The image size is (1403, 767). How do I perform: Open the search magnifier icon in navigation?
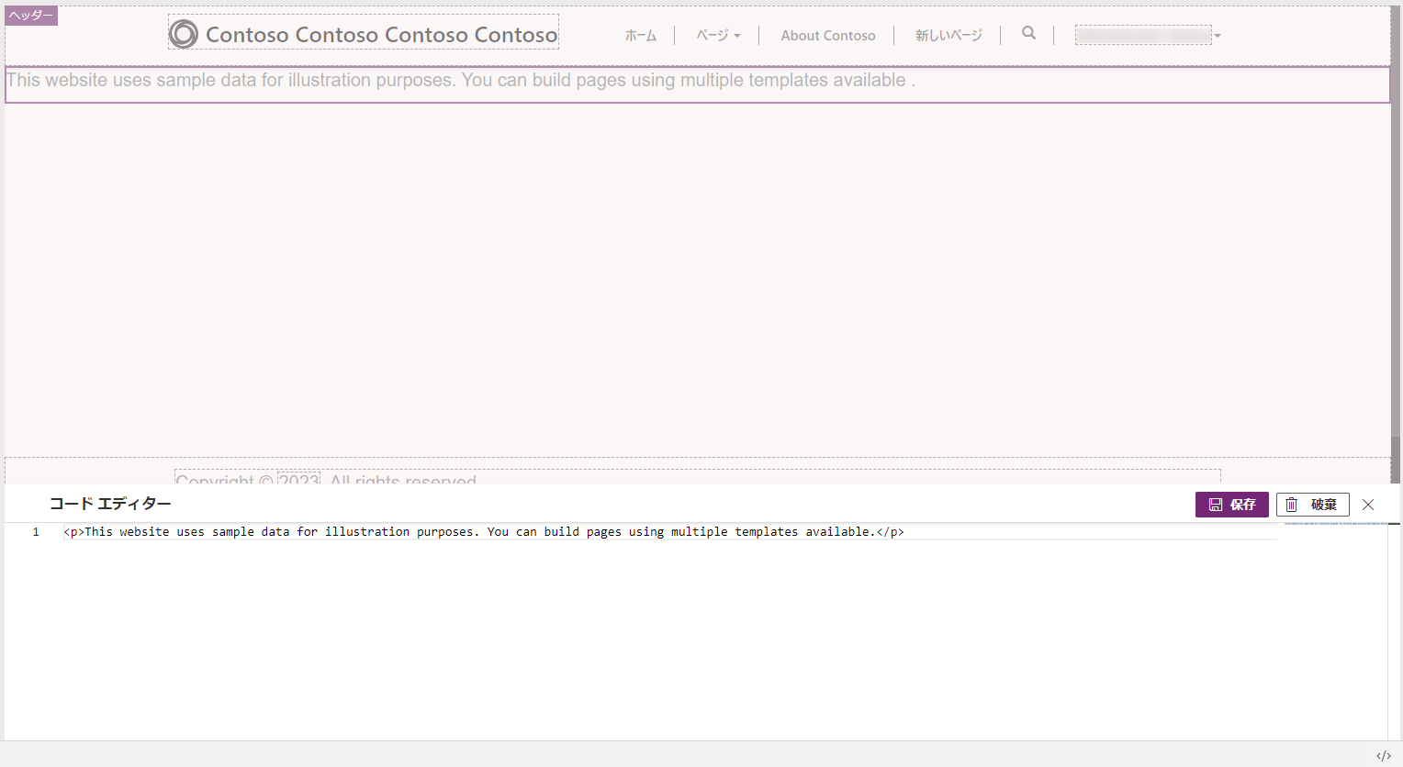pos(1028,33)
